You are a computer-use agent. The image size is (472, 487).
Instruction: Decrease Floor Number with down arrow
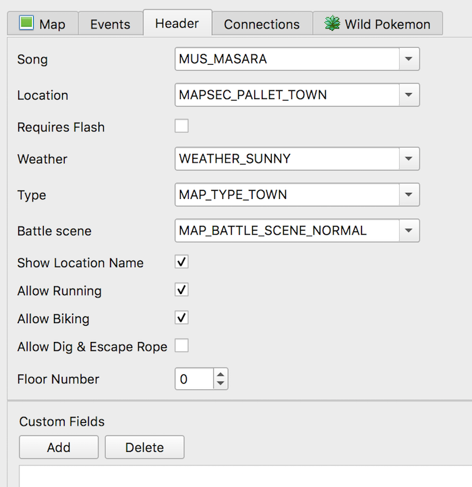click(x=220, y=384)
